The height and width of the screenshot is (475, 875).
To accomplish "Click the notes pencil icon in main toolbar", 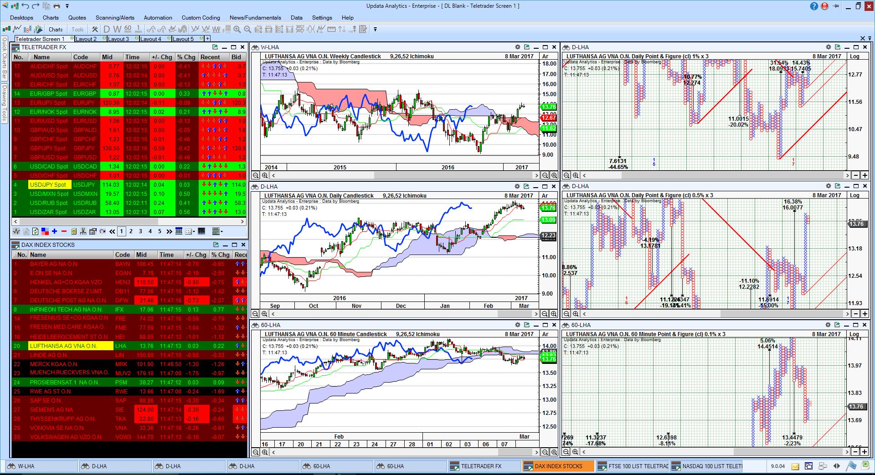I will (x=363, y=29).
